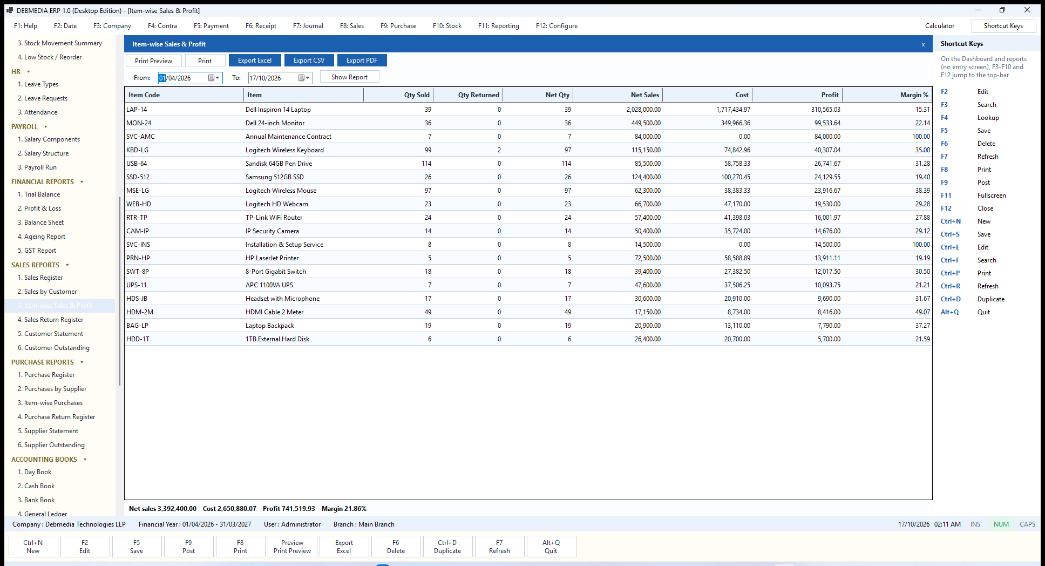Collapse the FINANCIAL REPORTS section arrow
The width and height of the screenshot is (1045, 566).
(82, 182)
